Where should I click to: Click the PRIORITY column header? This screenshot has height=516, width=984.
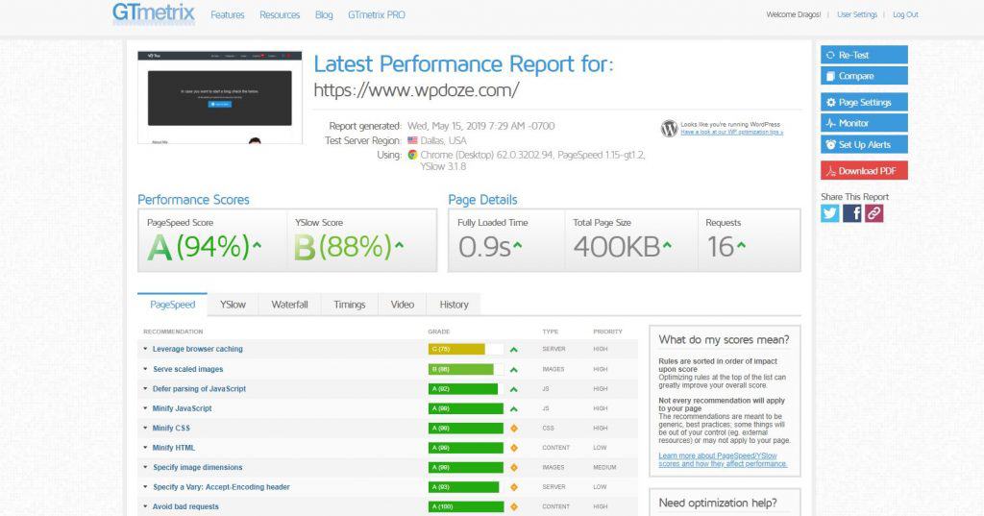tap(607, 332)
